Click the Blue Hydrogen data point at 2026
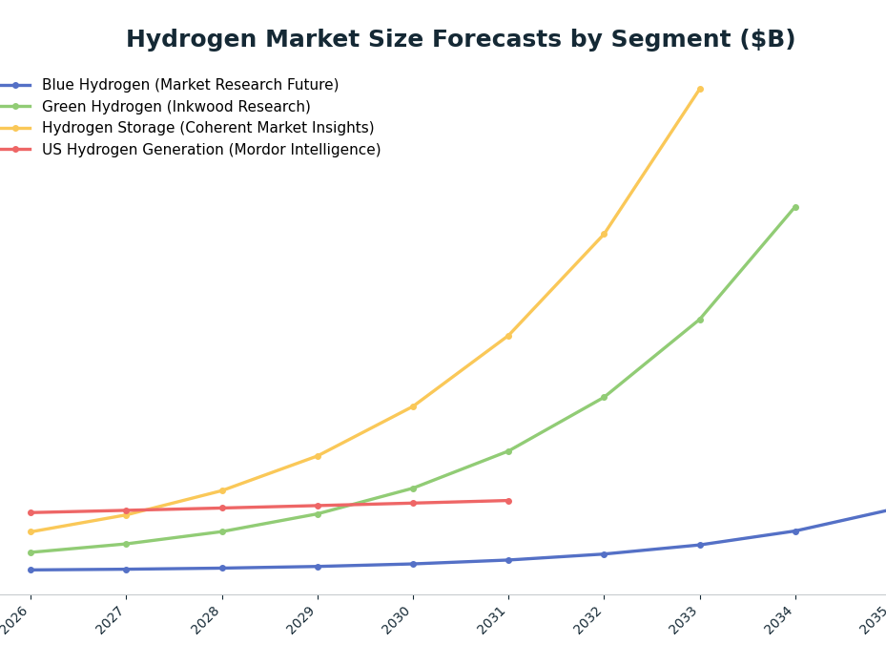 pyautogui.click(x=31, y=570)
